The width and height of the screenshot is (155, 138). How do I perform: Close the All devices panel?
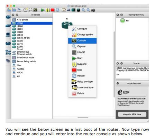coord(13,15)
